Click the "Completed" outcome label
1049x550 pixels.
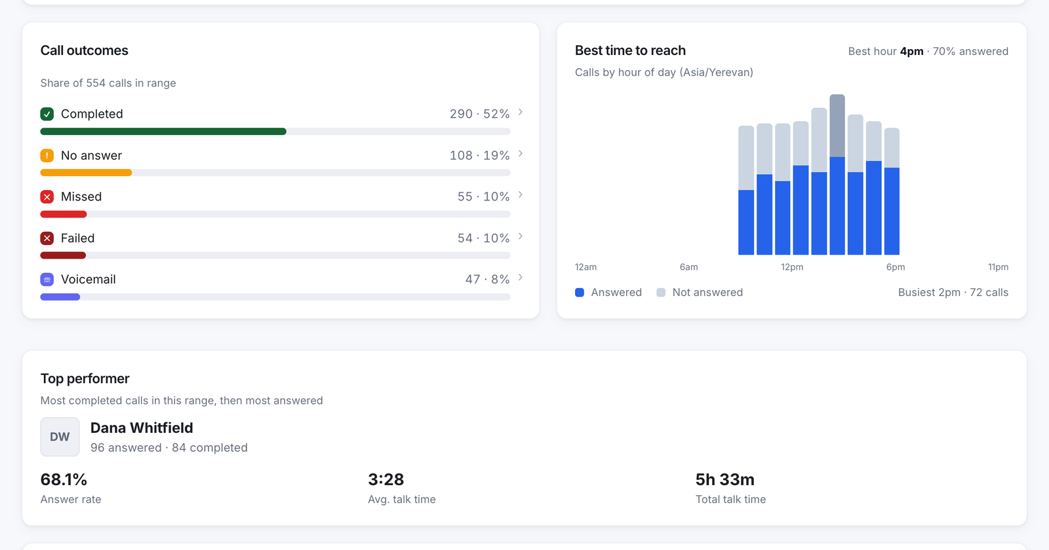click(x=92, y=114)
